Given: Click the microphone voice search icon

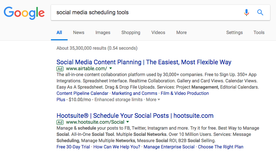Looking at the screenshot, I should pos(247,13).
